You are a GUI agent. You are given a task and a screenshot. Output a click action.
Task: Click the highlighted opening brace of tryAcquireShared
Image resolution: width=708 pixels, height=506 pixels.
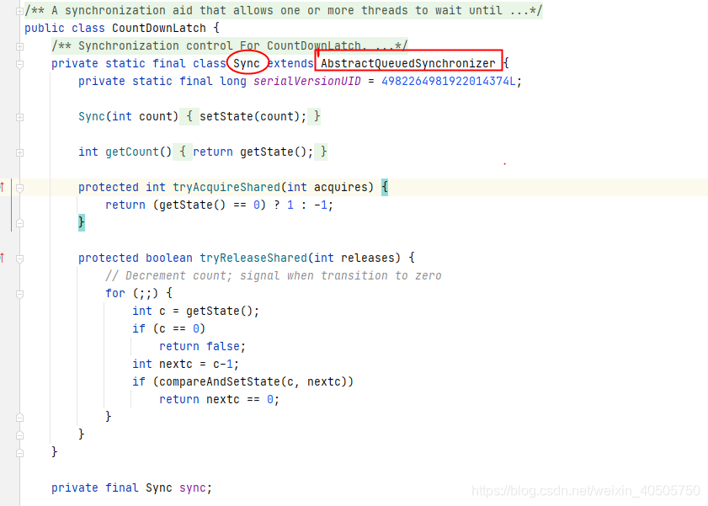point(384,187)
